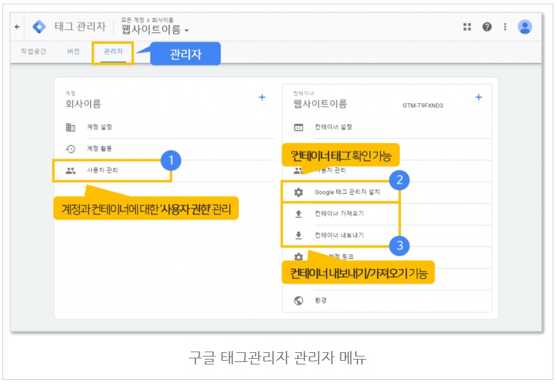Open the user profile avatar

(x=525, y=27)
